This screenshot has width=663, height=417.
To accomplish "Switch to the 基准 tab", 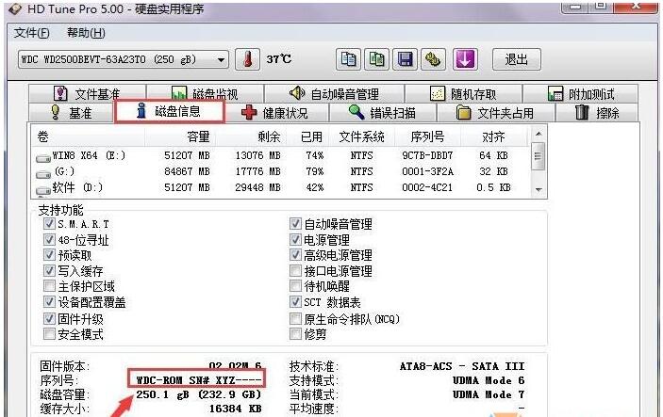I will coord(71,113).
